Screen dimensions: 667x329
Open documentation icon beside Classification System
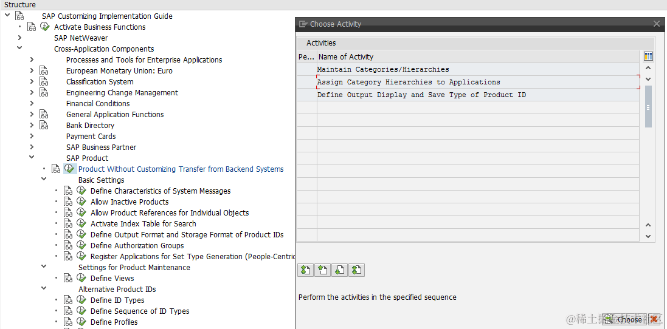coord(44,82)
